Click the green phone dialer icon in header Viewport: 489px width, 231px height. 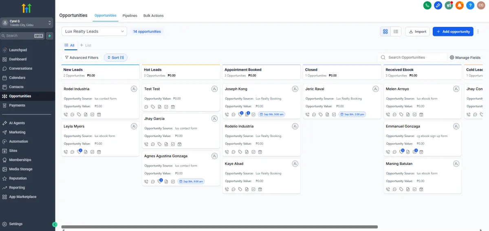coord(427,5)
